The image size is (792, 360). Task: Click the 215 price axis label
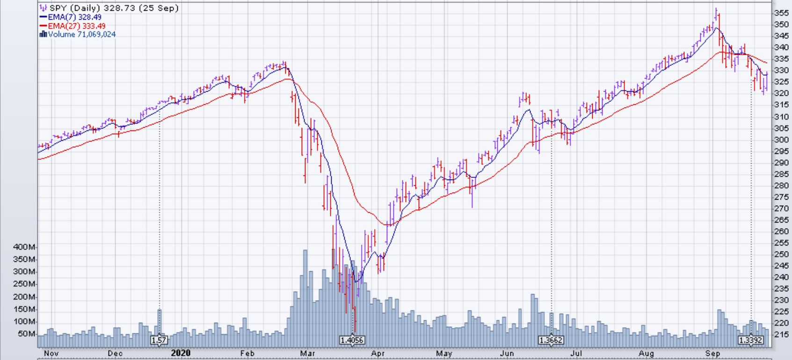782,335
